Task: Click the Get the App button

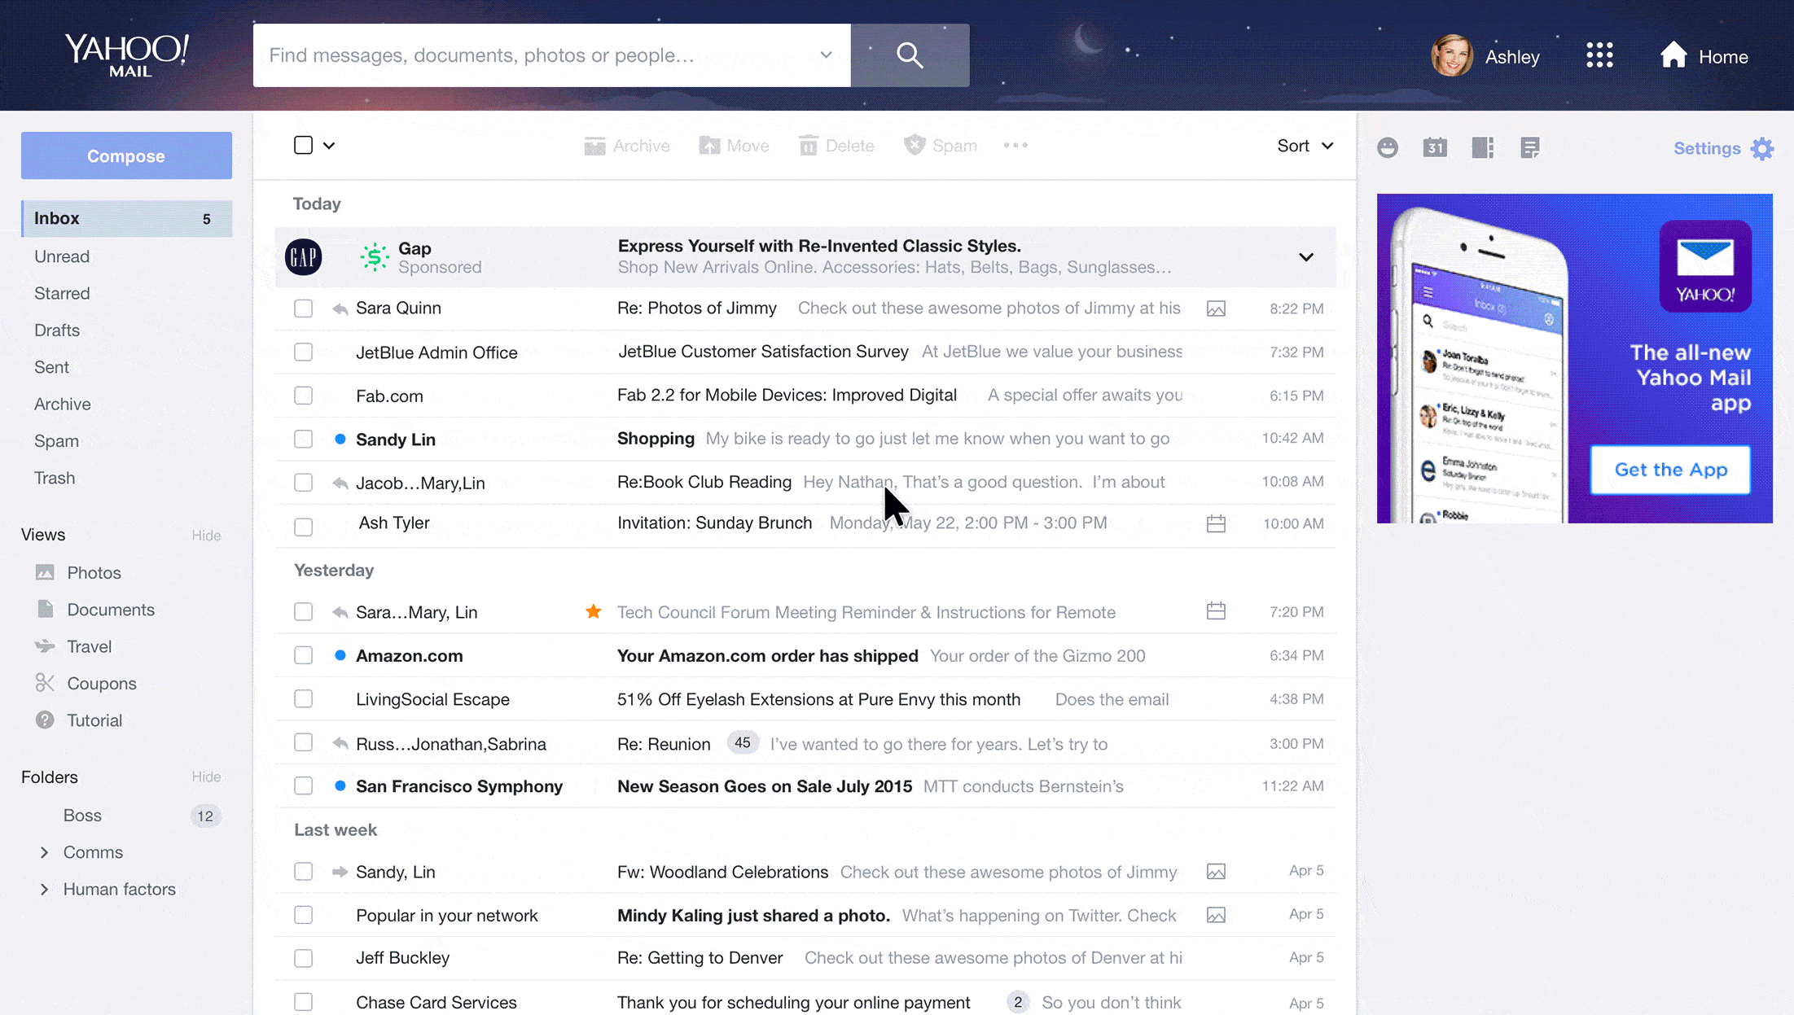Action: 1670,470
